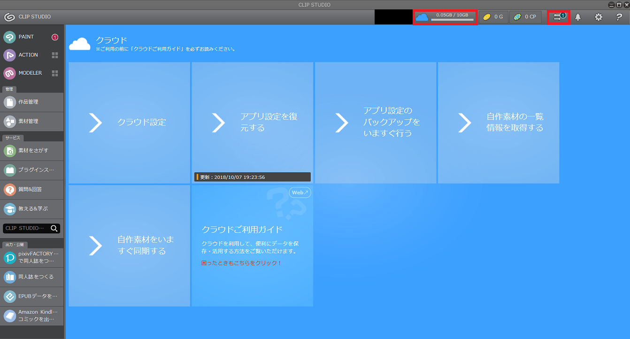
Task: Open notifications bell
Action: [578, 17]
